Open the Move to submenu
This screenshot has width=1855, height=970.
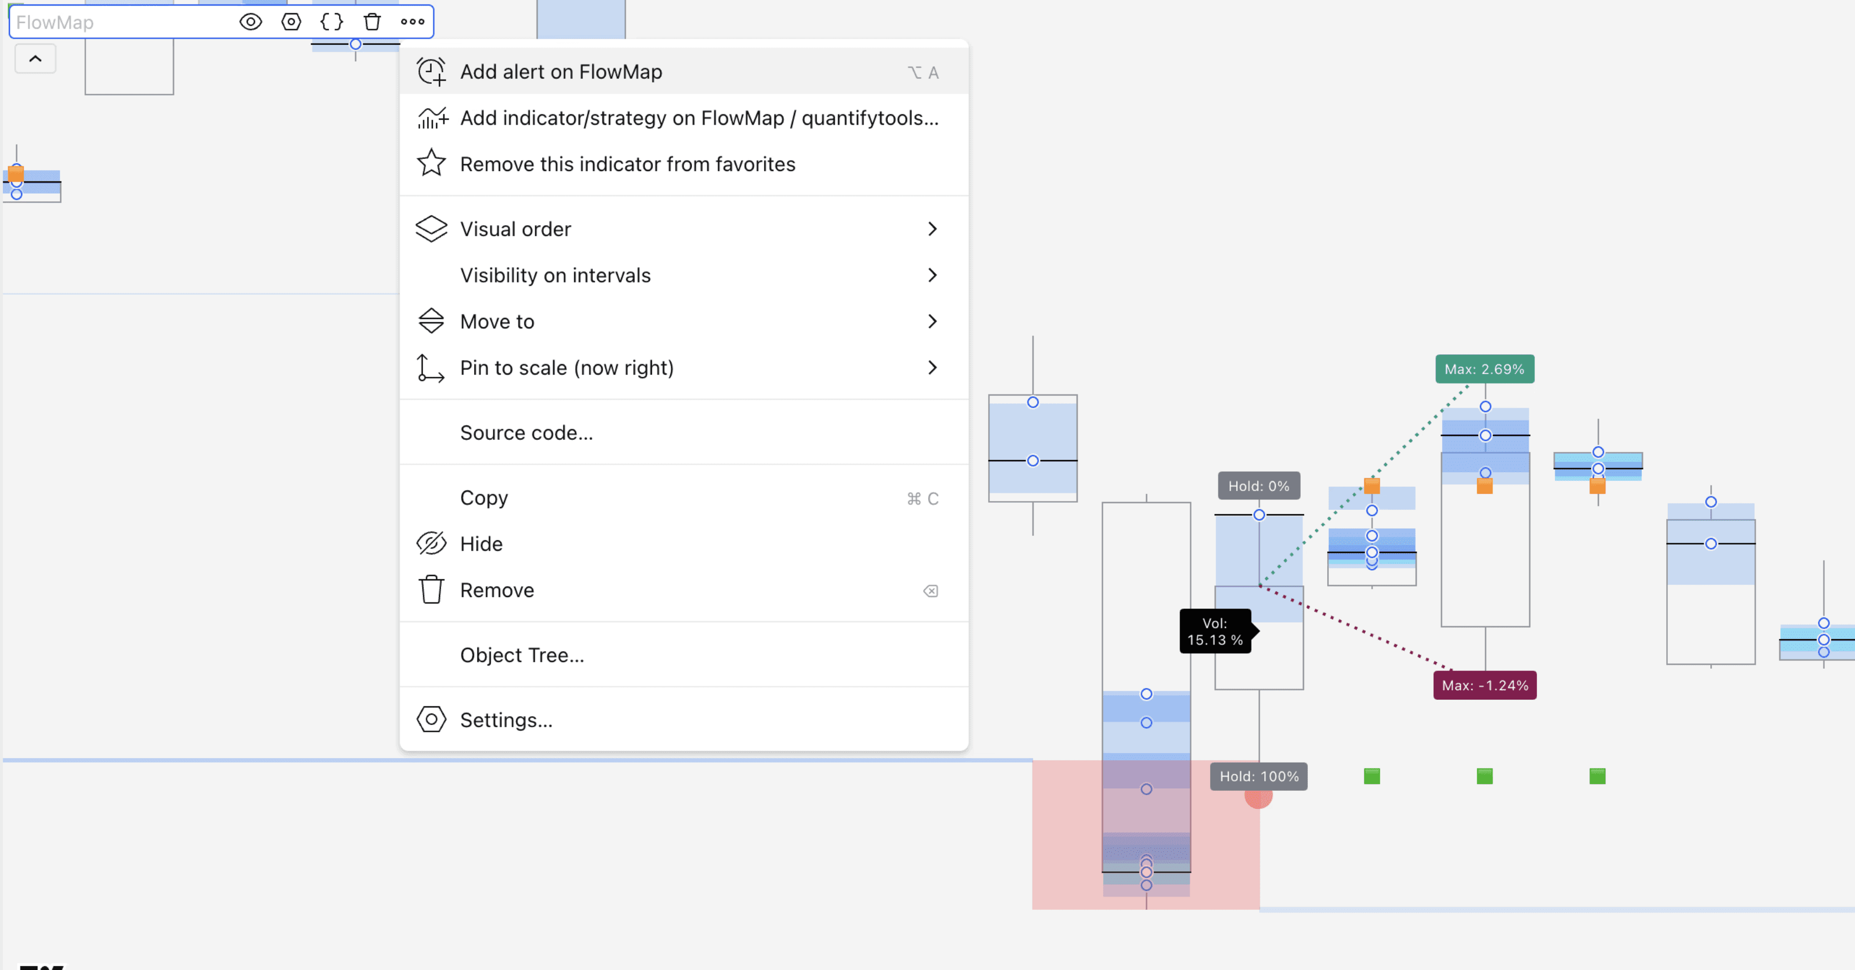tap(497, 322)
